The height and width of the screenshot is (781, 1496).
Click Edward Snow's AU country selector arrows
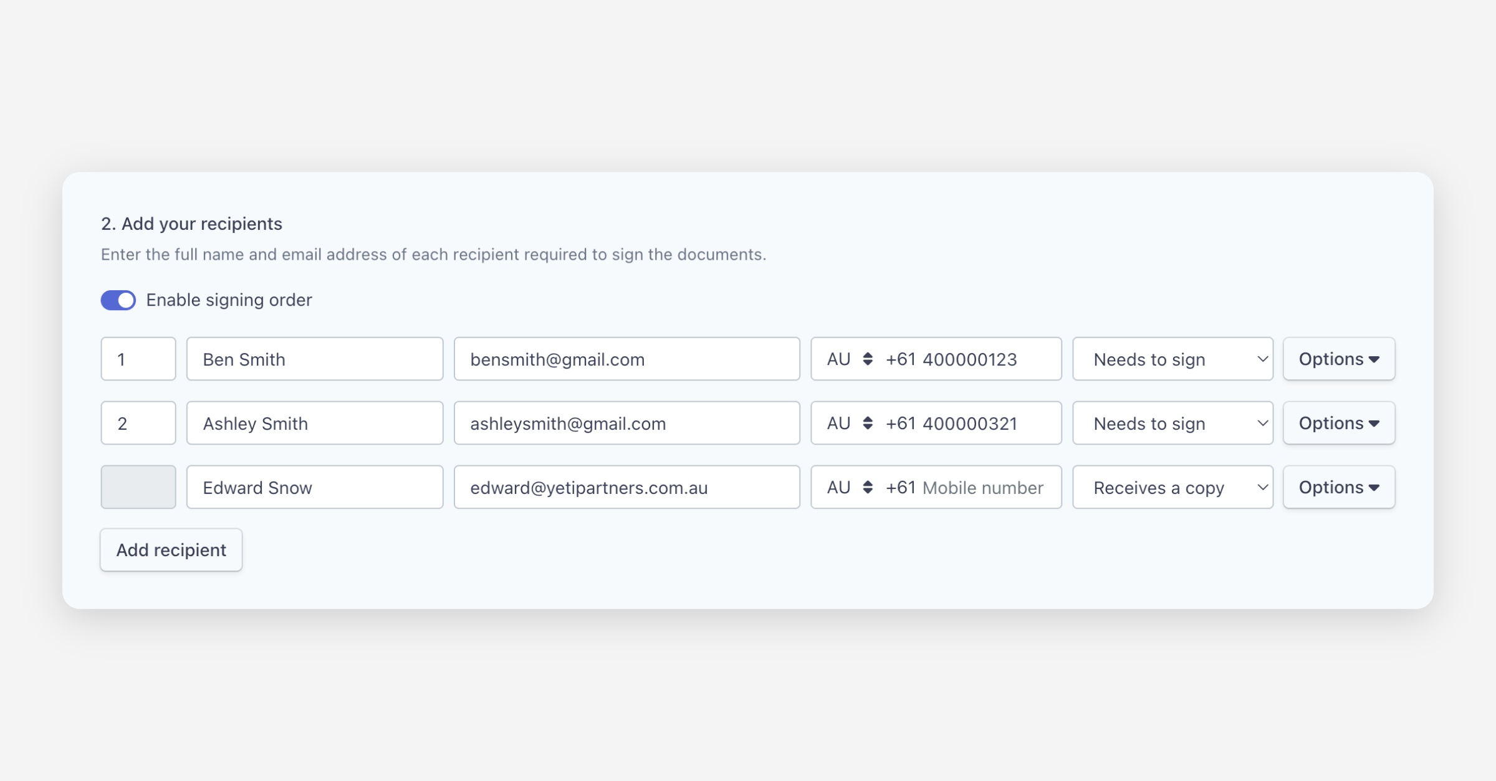click(867, 488)
